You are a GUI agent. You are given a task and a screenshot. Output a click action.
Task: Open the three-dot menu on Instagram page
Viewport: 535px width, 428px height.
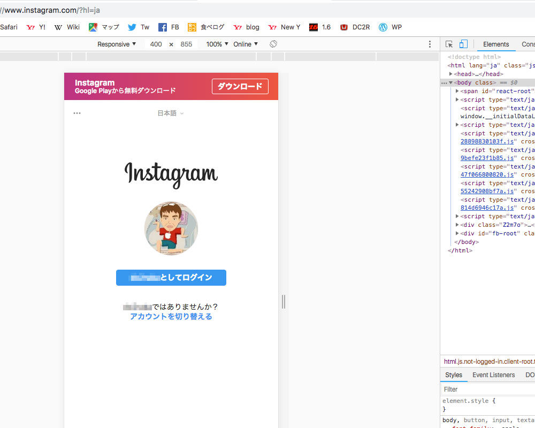coord(77,113)
